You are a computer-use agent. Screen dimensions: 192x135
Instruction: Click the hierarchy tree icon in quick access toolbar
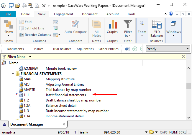[31, 6]
